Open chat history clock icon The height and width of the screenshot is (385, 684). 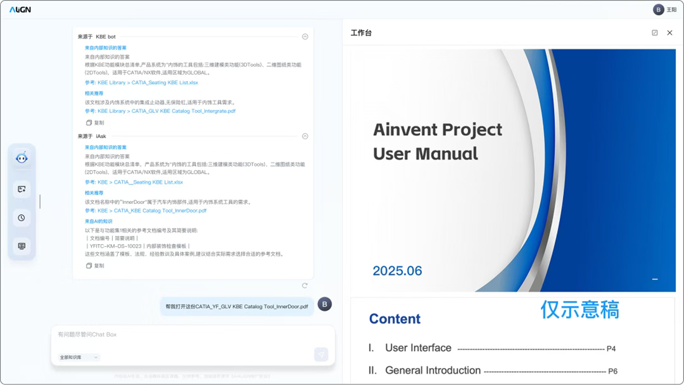click(22, 218)
